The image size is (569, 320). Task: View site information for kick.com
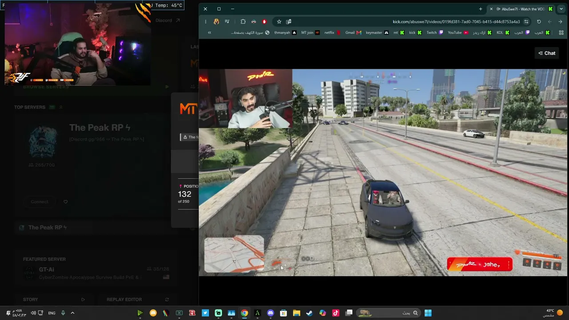tap(526, 21)
